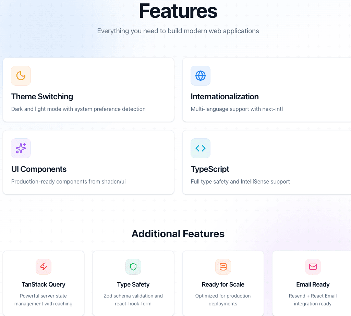Click the envelope icon above Email Ready
This screenshot has width=351, height=316.
pyautogui.click(x=313, y=267)
